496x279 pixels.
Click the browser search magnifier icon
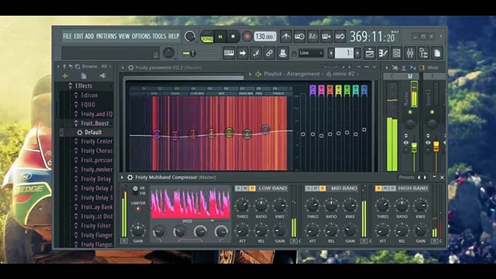coord(77,66)
